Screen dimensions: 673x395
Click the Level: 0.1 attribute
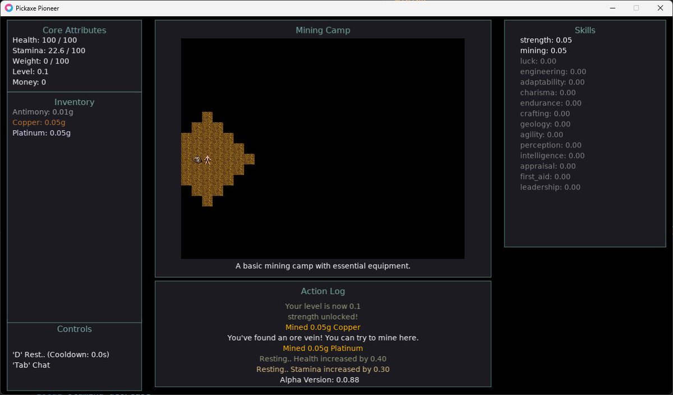[30, 72]
